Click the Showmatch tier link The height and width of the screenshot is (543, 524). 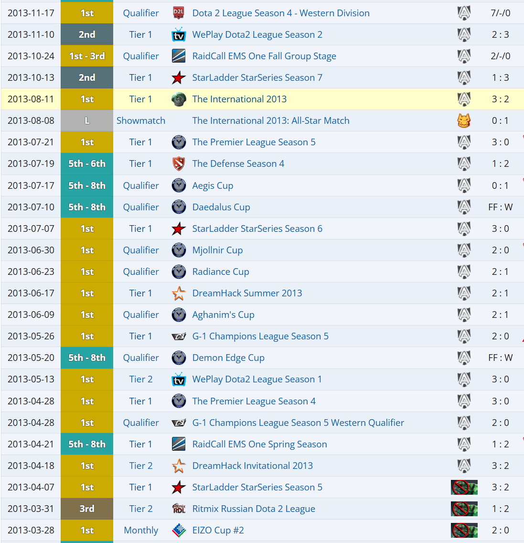141,120
